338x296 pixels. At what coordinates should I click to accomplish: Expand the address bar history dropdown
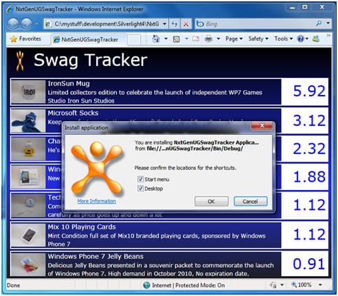click(x=165, y=24)
